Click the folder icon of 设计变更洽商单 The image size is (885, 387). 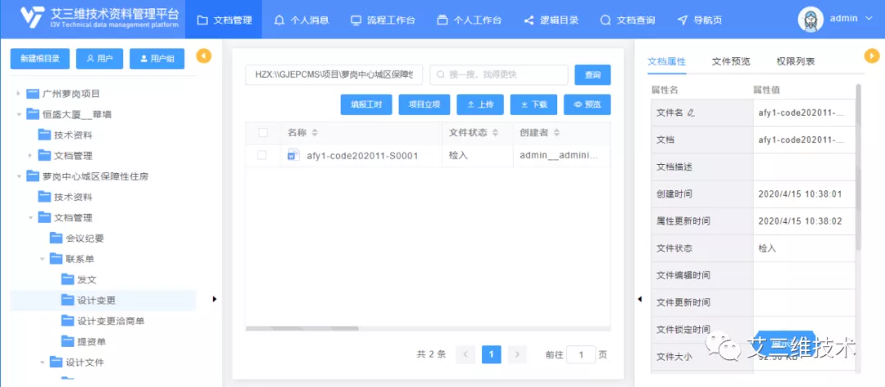coord(68,321)
